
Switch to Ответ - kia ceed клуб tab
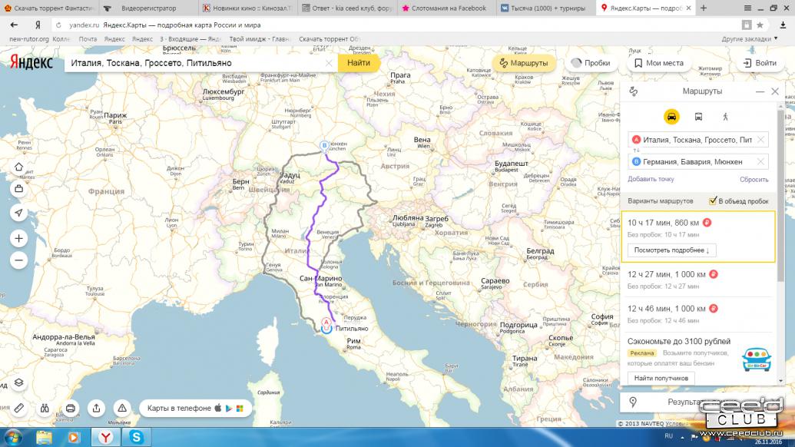[x=346, y=8]
